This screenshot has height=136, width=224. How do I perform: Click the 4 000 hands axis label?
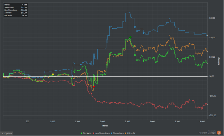pos(202,121)
